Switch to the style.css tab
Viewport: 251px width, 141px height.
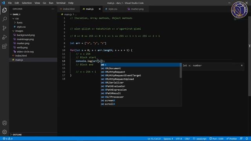coord(113,9)
